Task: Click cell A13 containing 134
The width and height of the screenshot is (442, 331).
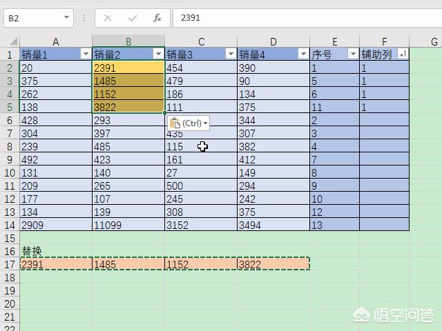Action: [x=56, y=212]
